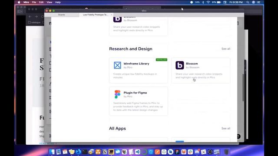Viewport: 278px width, 156px height.
Task: Click the Wi-Fi status icon
Action: coord(208,2)
